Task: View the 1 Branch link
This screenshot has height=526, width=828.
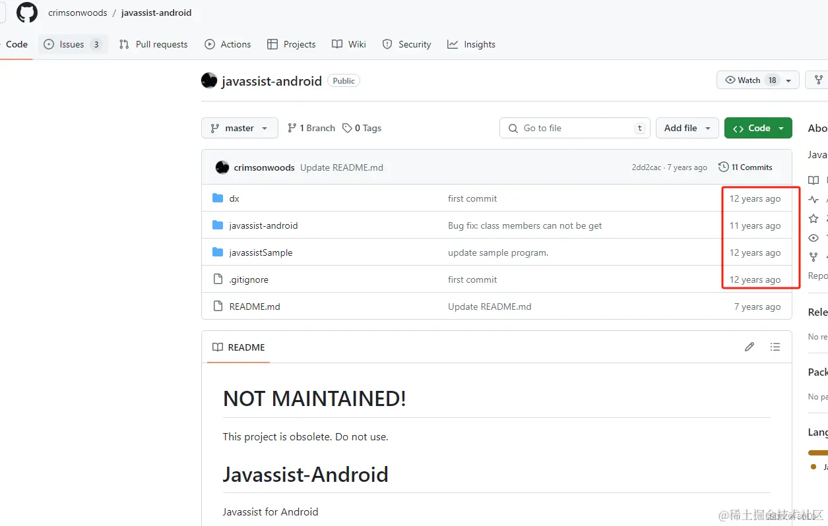Action: [x=311, y=128]
